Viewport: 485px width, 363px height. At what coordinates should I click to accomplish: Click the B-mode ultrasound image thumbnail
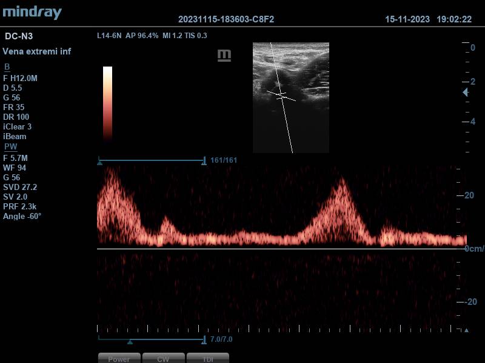(291, 97)
